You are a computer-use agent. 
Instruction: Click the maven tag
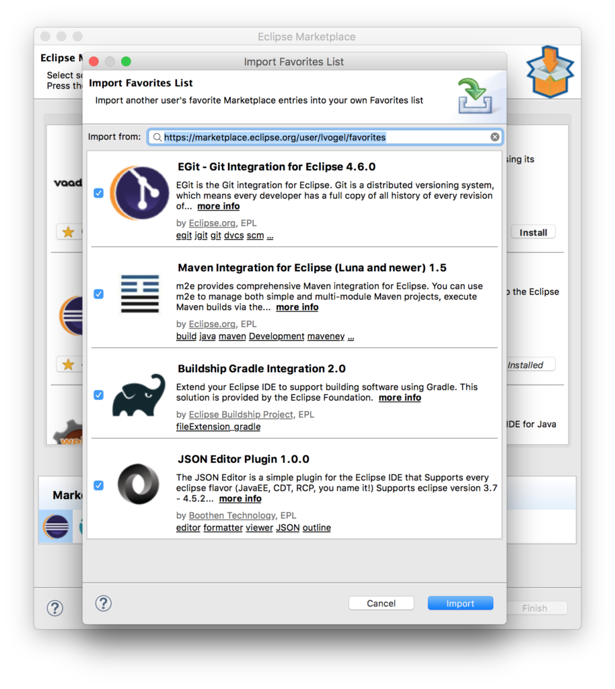pyautogui.click(x=232, y=336)
